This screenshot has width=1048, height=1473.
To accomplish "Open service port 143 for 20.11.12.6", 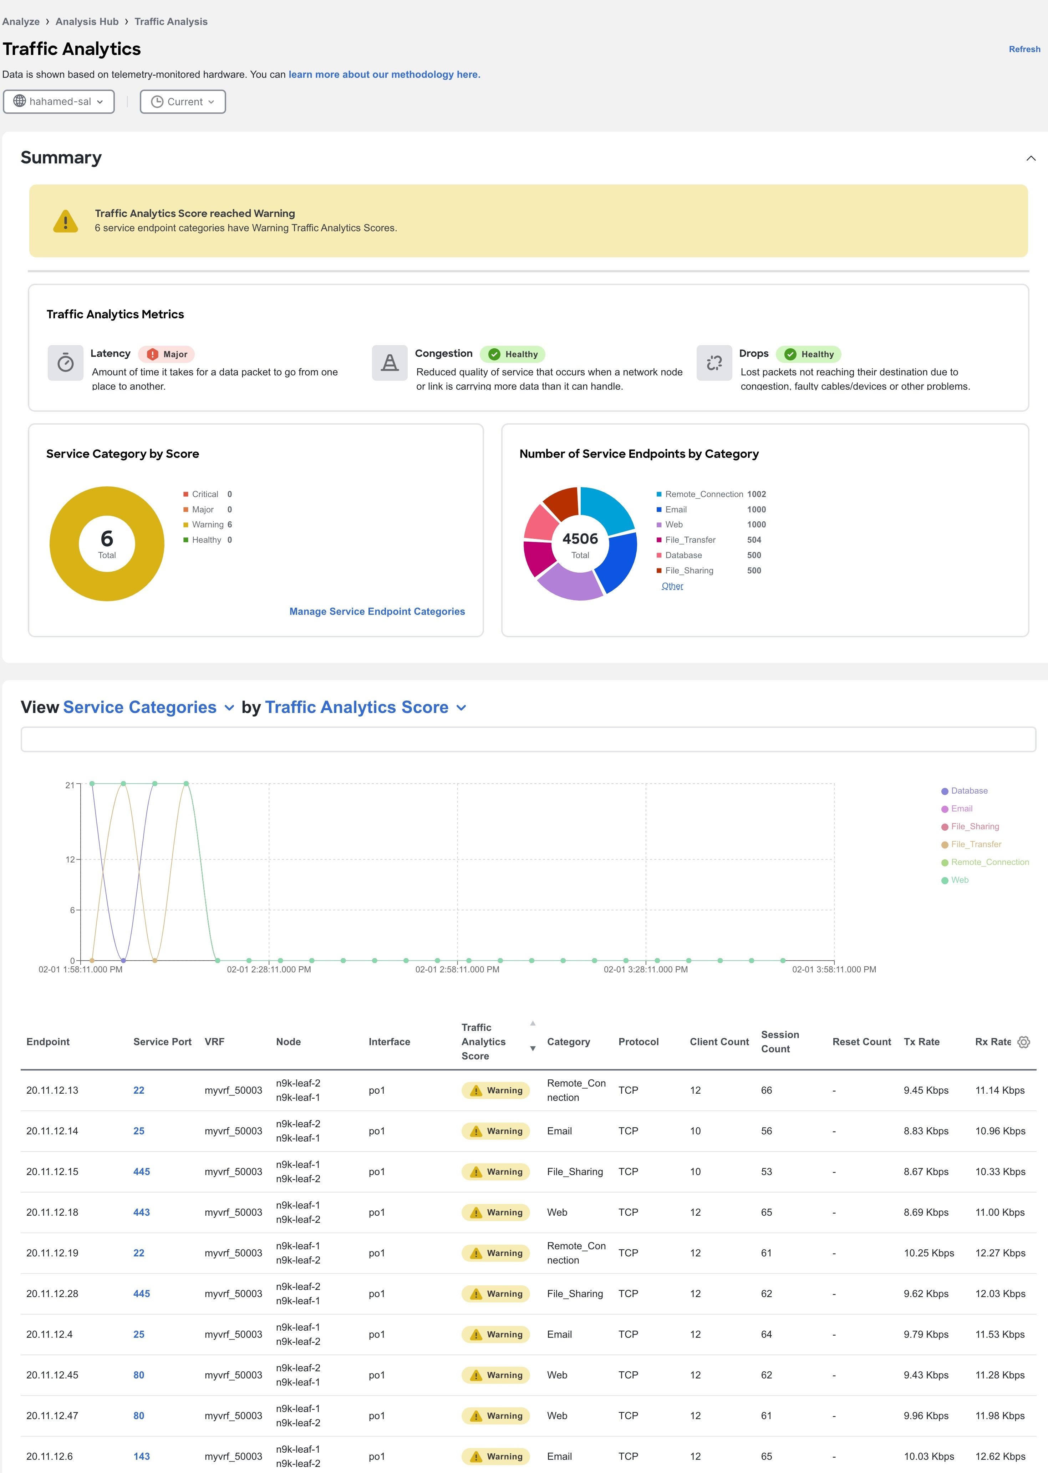I will (x=141, y=1456).
